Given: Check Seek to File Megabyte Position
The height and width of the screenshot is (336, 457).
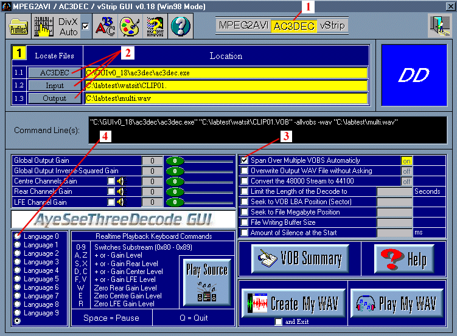Looking at the screenshot, I should 244,212.
